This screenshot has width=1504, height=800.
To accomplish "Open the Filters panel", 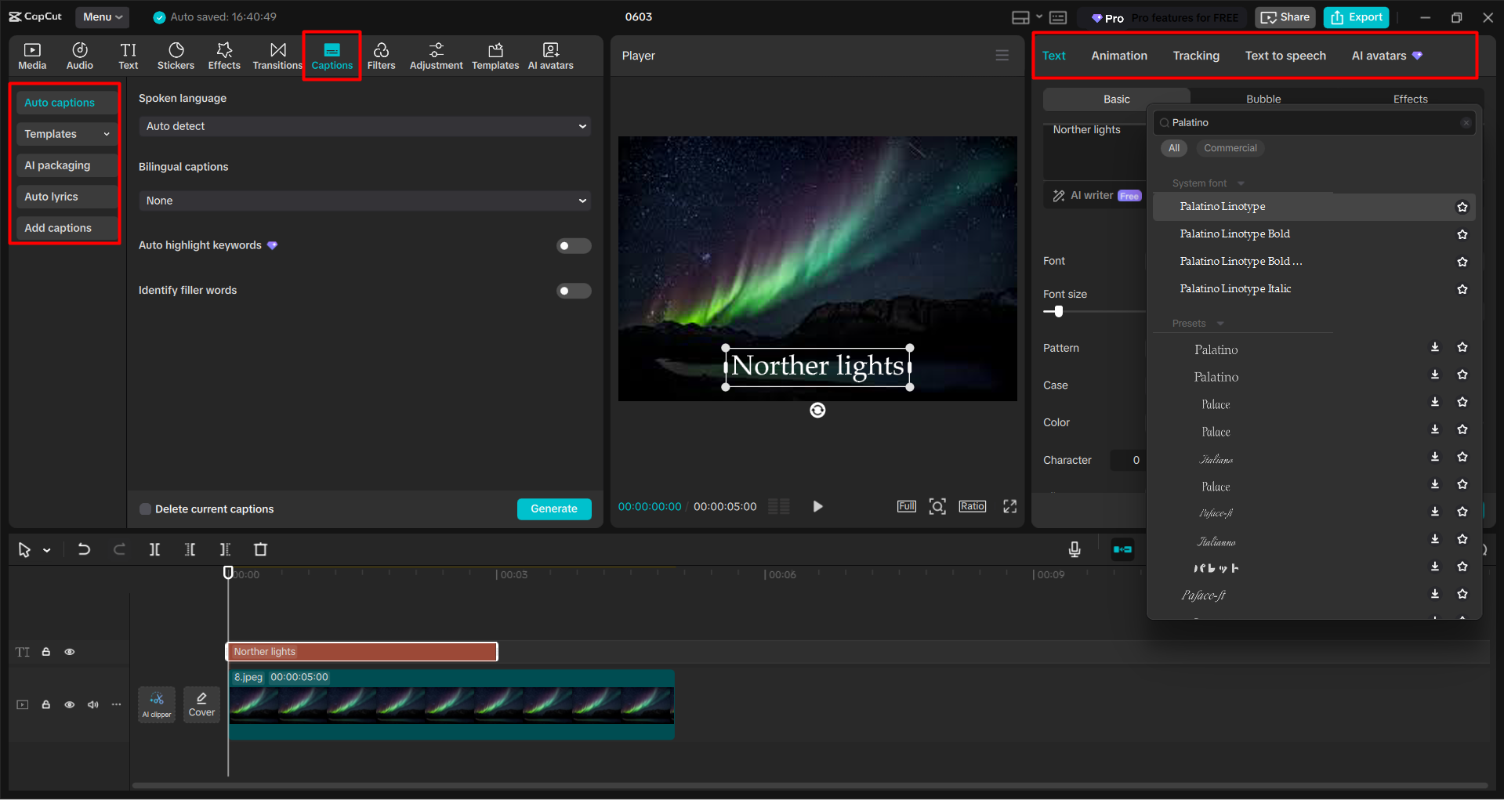I will click(x=382, y=55).
